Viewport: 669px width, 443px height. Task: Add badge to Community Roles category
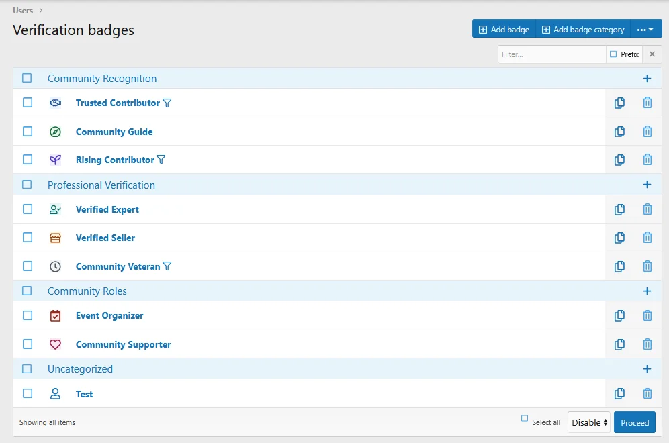[647, 291]
